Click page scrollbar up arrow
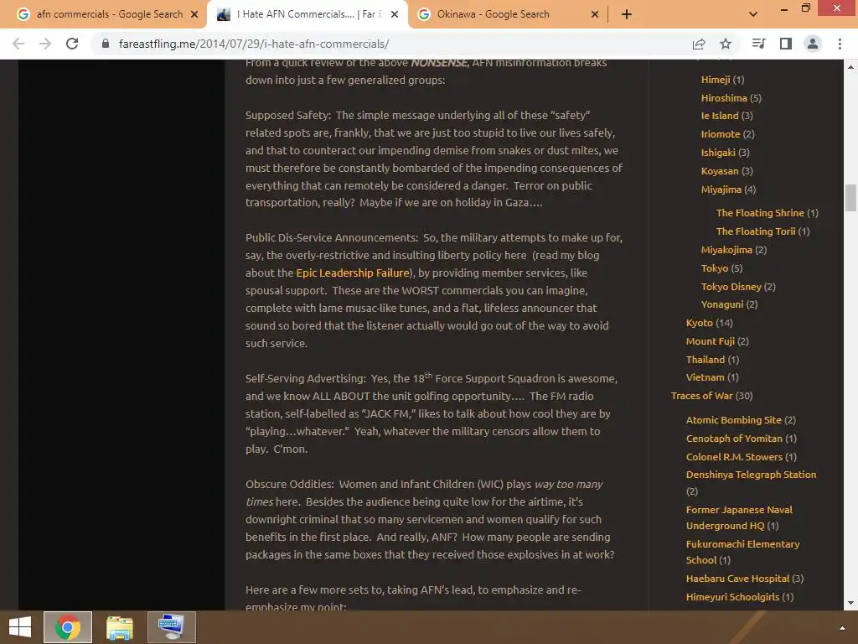The width and height of the screenshot is (858, 644). coord(850,67)
